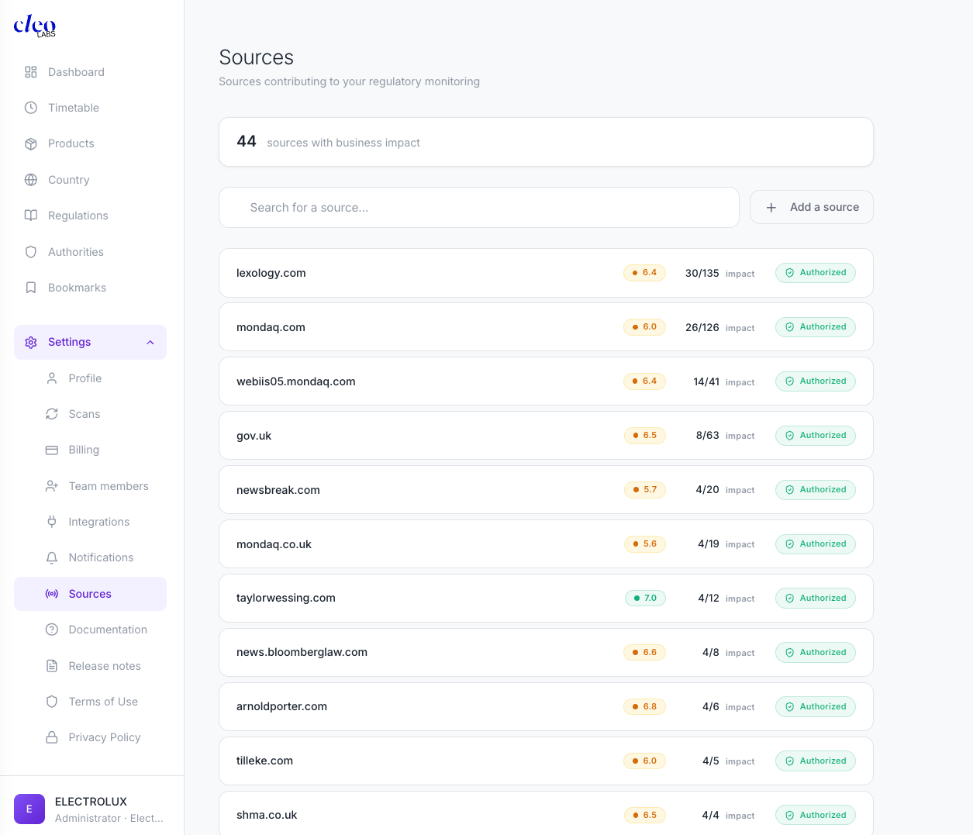Click the Search for a source field

point(479,208)
